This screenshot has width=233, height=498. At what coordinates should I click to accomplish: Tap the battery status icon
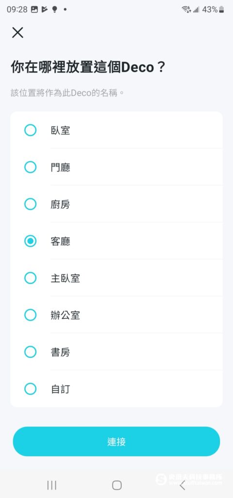[x=221, y=10]
